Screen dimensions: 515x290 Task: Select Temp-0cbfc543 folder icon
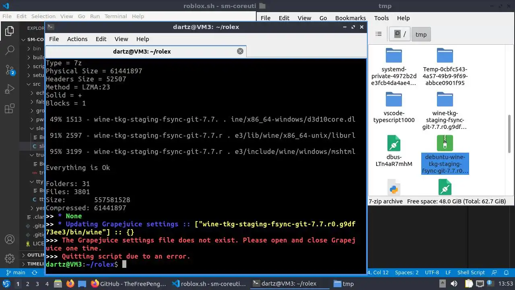(x=445, y=56)
